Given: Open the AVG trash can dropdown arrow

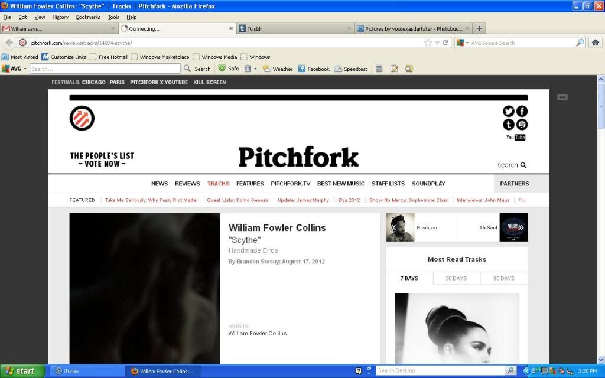Looking at the screenshot, I should click(256, 69).
